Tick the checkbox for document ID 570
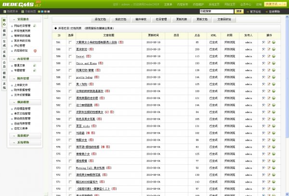 70,189
